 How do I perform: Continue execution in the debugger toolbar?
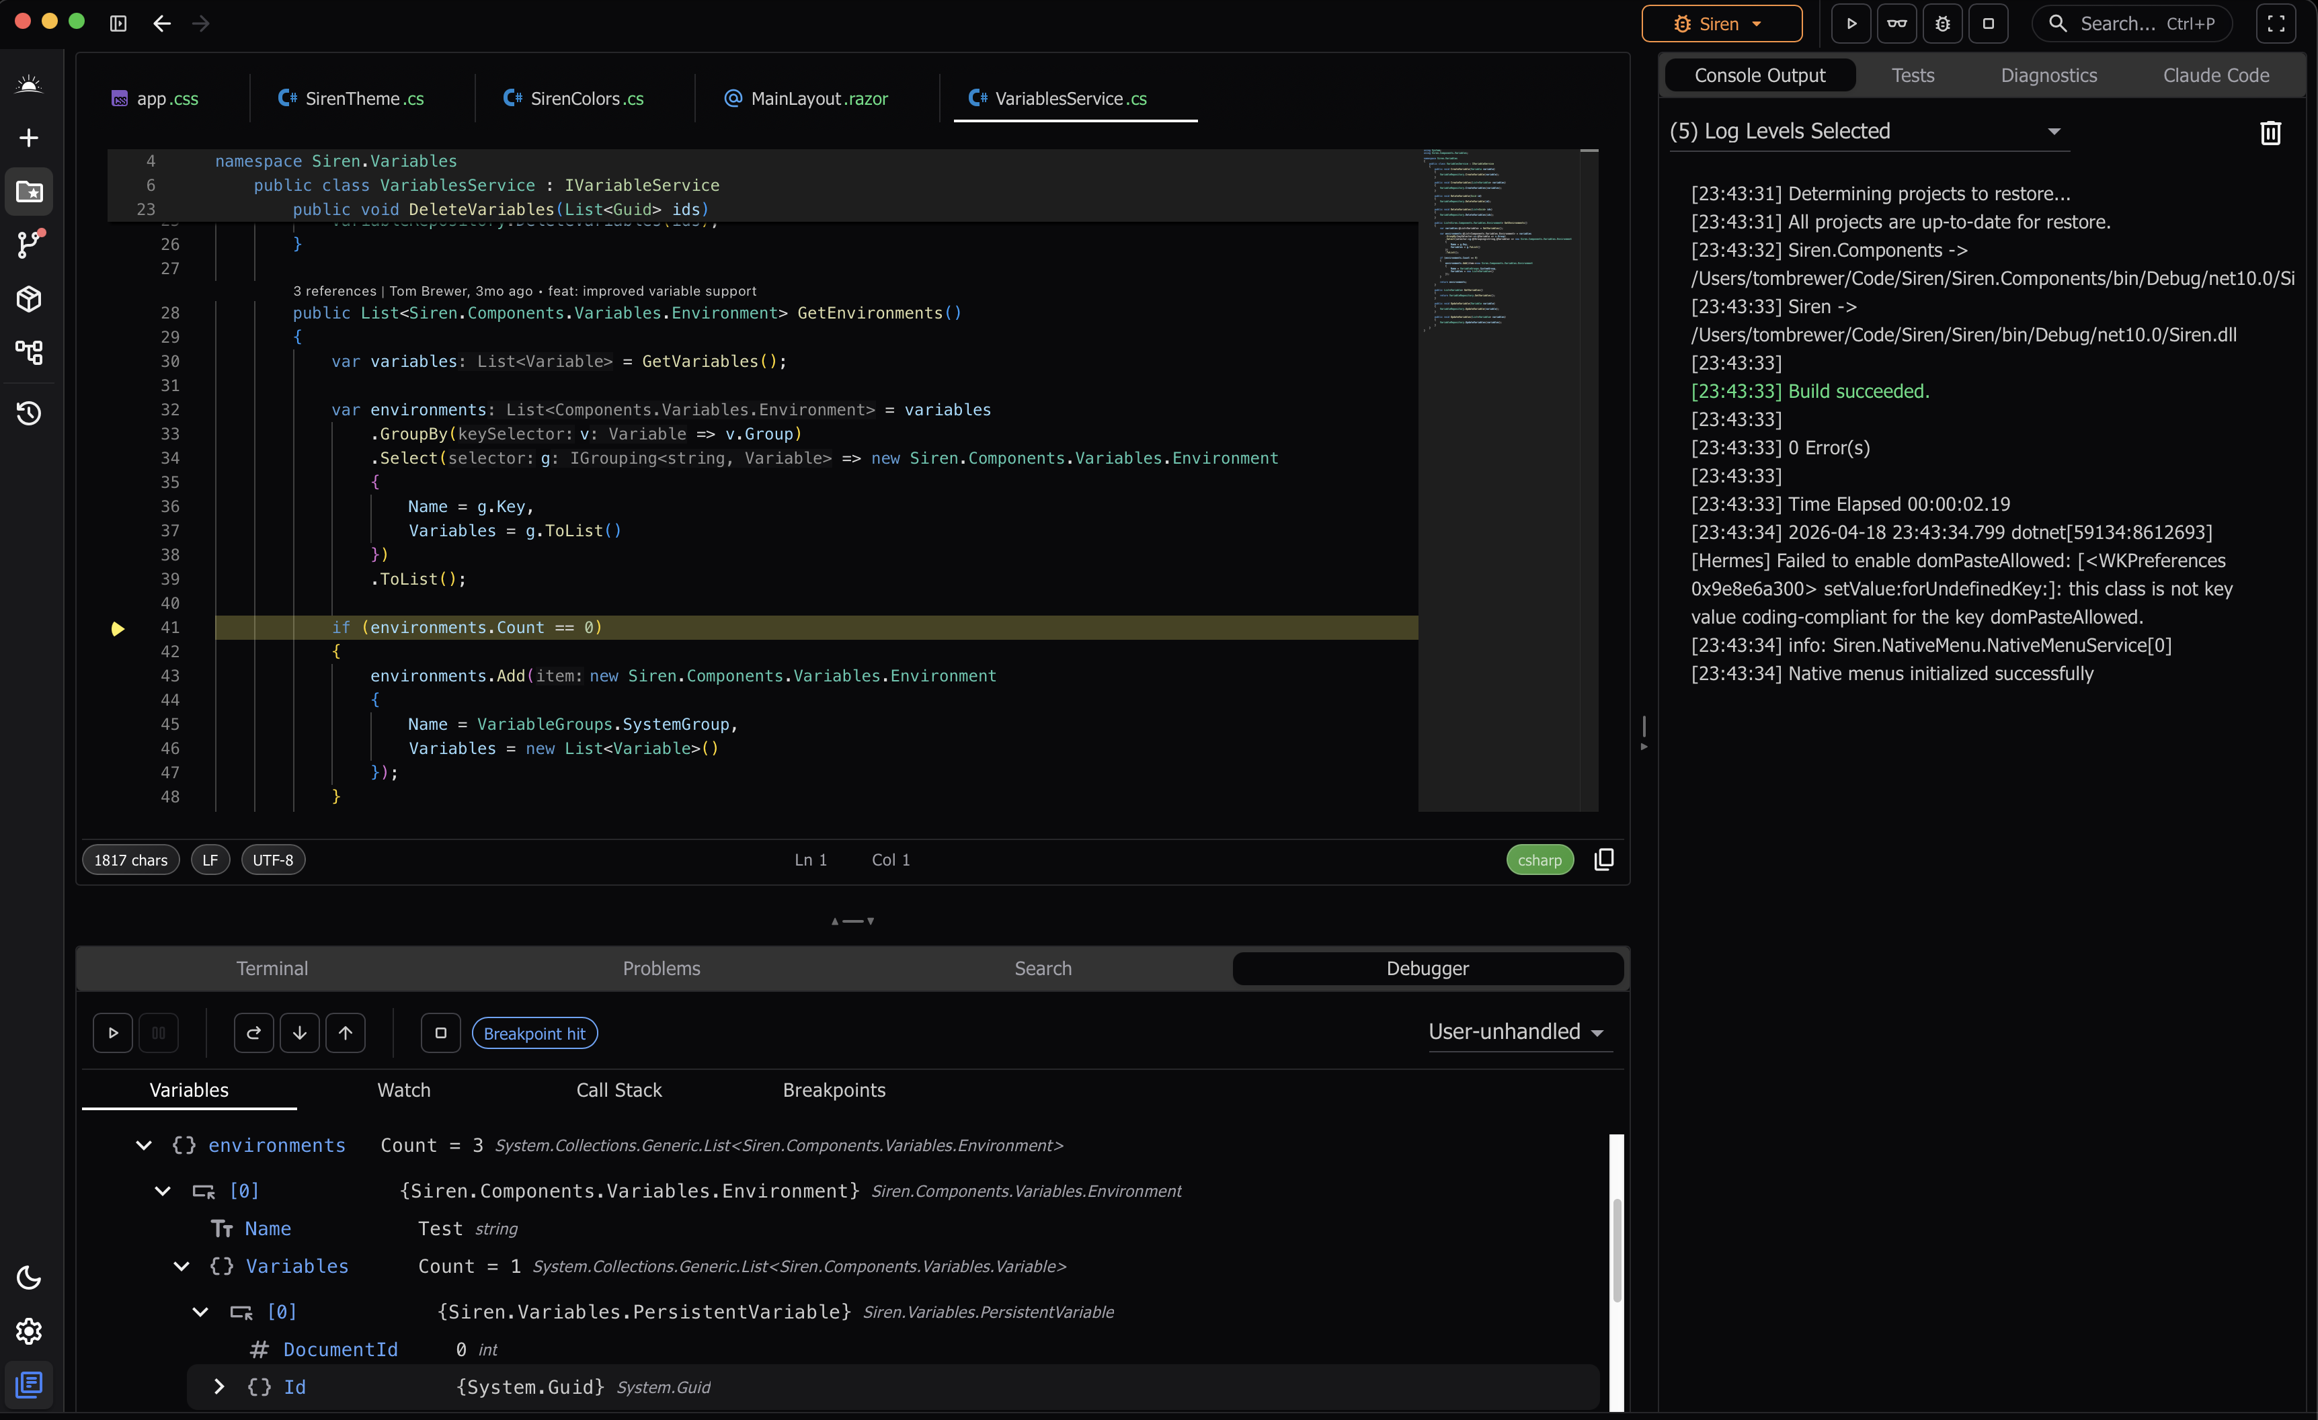[x=113, y=1032]
